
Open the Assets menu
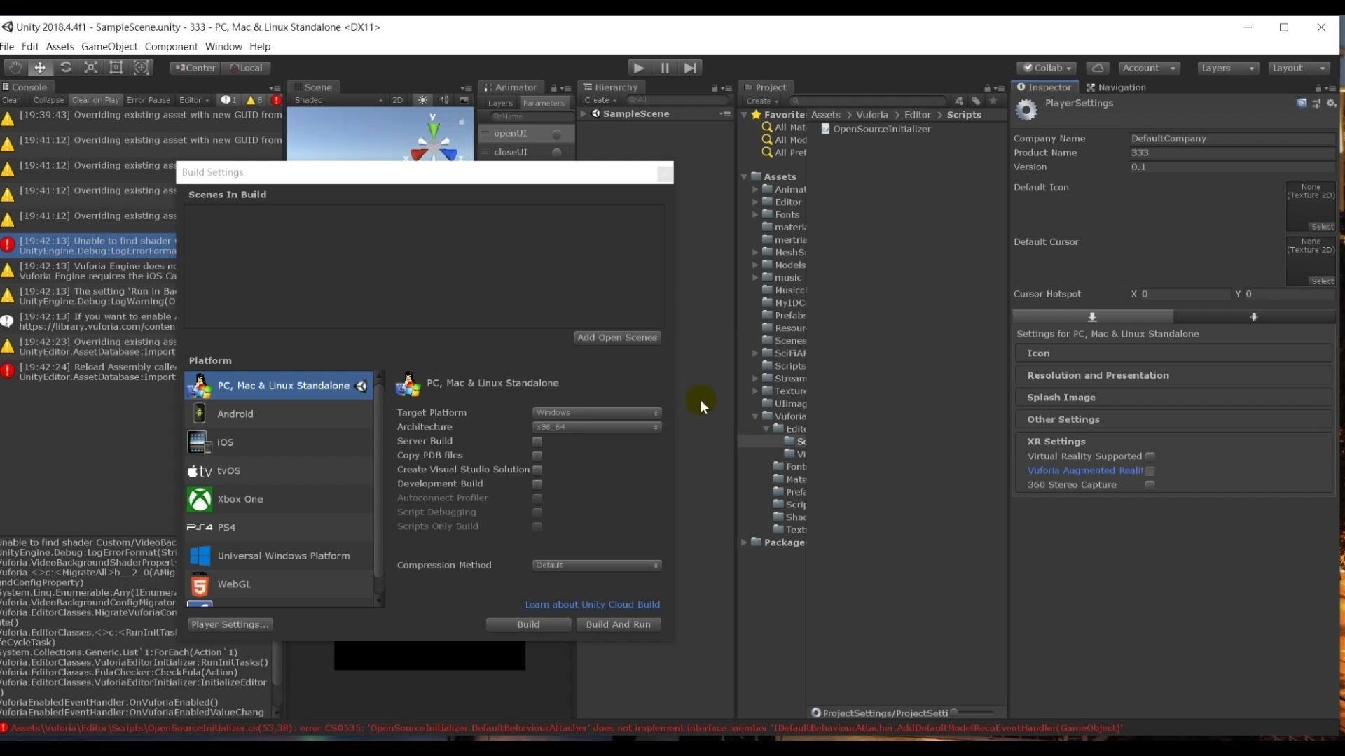point(60,47)
